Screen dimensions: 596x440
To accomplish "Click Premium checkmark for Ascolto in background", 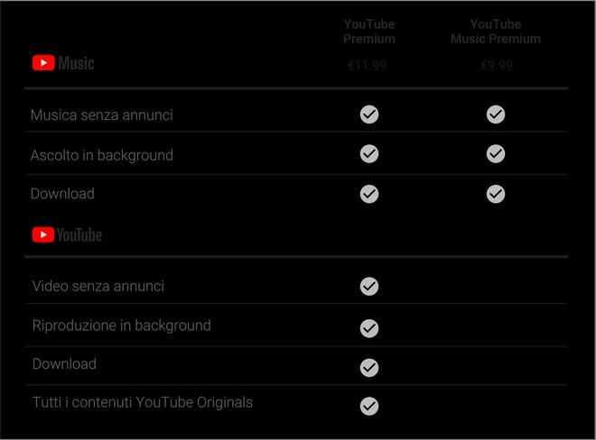I will 369,154.
